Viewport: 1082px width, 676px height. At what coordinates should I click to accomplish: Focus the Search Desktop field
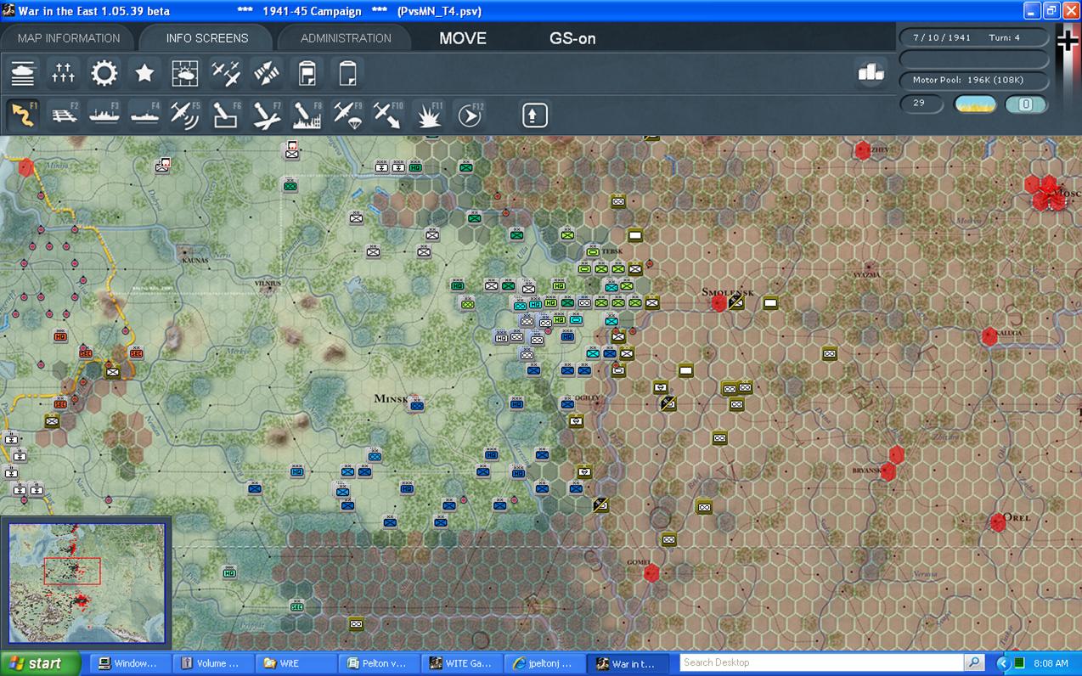[x=821, y=662]
